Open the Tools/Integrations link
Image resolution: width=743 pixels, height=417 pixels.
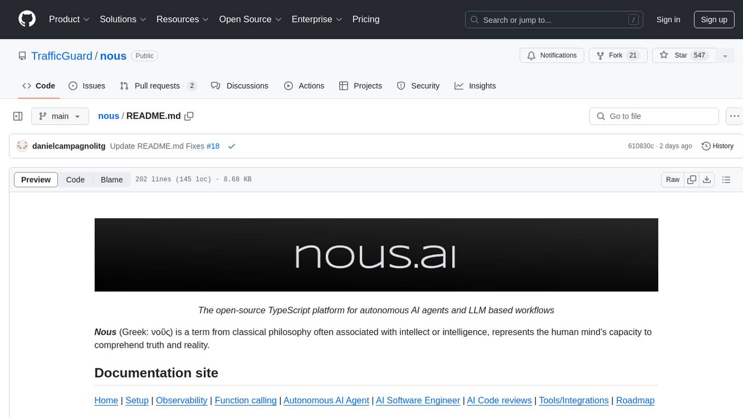(x=574, y=400)
